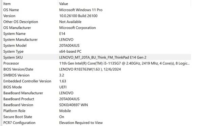Click the System Type x64-based PC row

(96, 52)
